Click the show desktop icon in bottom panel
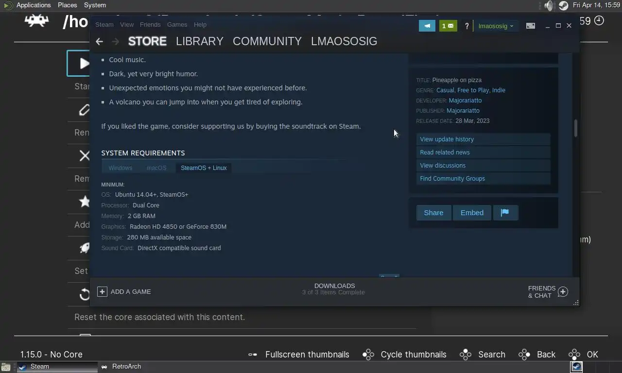This screenshot has height=373, width=622. [x=5, y=367]
